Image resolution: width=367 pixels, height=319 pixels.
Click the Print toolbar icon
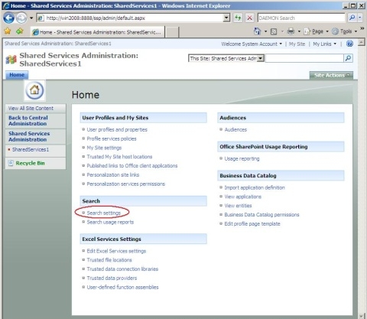click(x=291, y=31)
